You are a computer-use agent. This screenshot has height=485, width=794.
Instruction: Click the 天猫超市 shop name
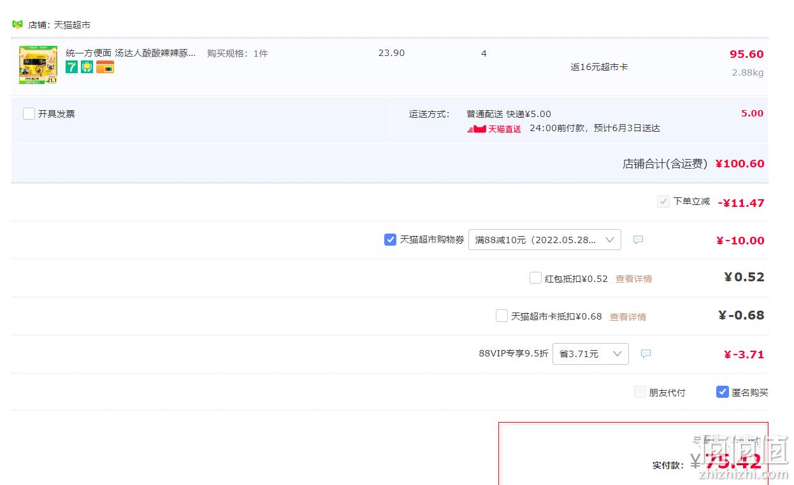(x=72, y=25)
